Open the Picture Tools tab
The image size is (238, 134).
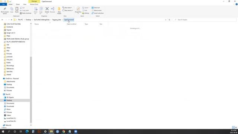tap(34, 4)
